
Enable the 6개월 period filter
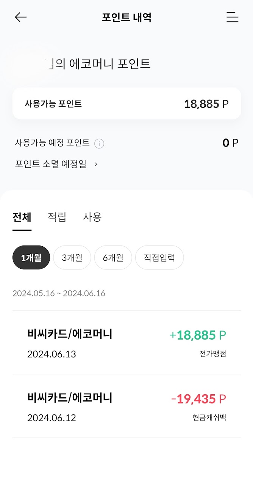(113, 257)
